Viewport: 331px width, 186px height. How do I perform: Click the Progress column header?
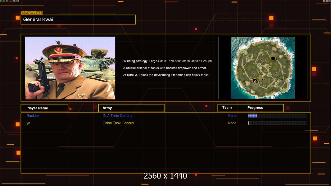coord(255,108)
